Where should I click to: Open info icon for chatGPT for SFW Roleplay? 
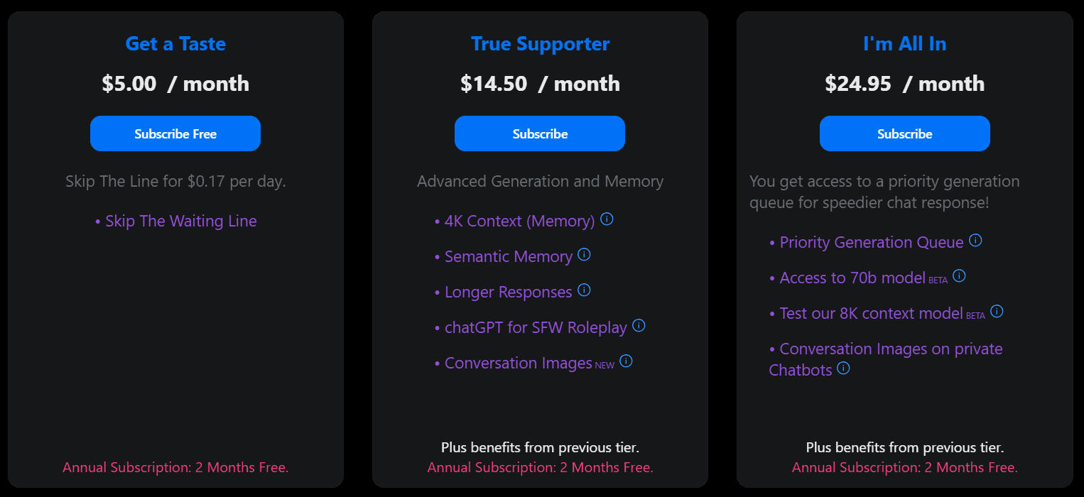(x=639, y=326)
